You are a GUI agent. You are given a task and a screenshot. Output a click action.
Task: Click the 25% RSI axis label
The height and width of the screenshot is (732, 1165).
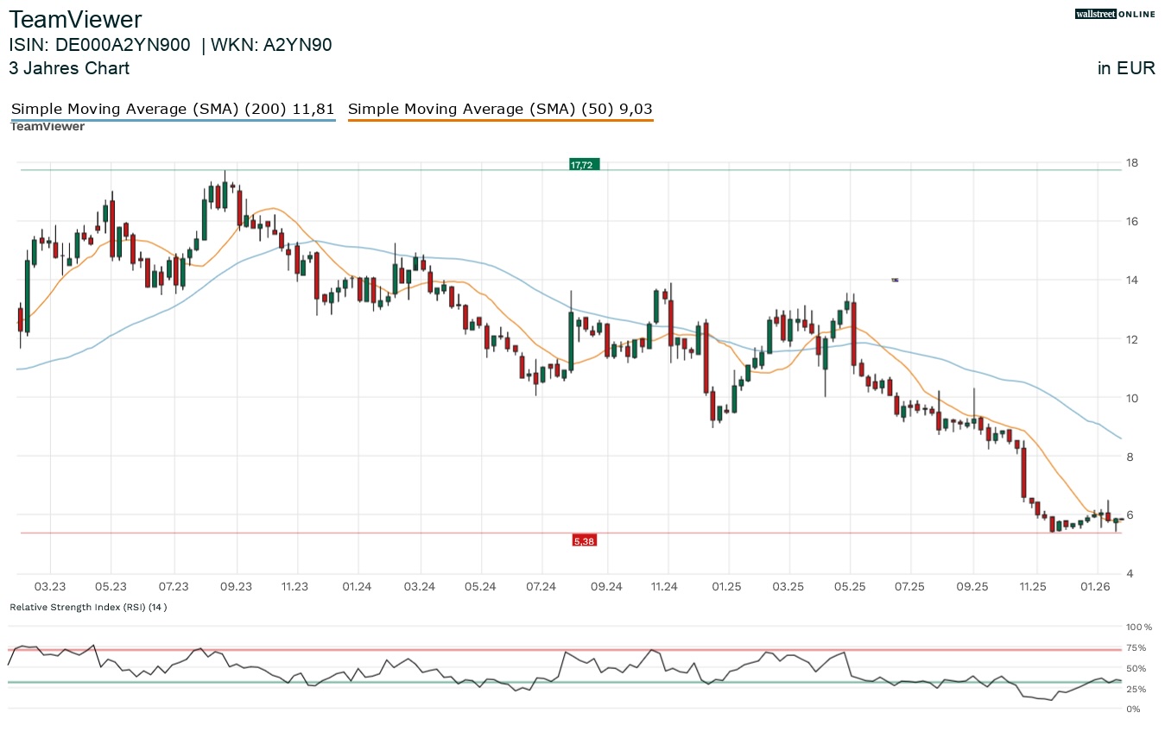[x=1135, y=689]
